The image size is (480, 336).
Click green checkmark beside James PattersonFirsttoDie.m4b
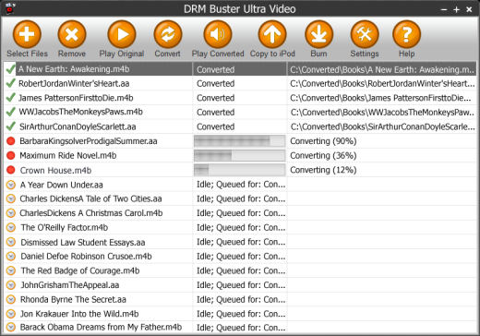pyautogui.click(x=11, y=98)
